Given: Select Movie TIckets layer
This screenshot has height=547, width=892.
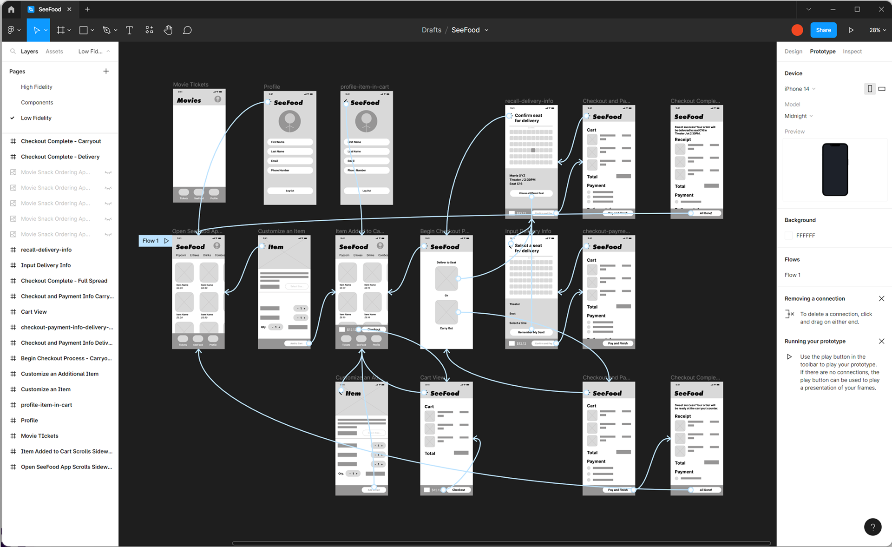Looking at the screenshot, I should click(x=40, y=436).
